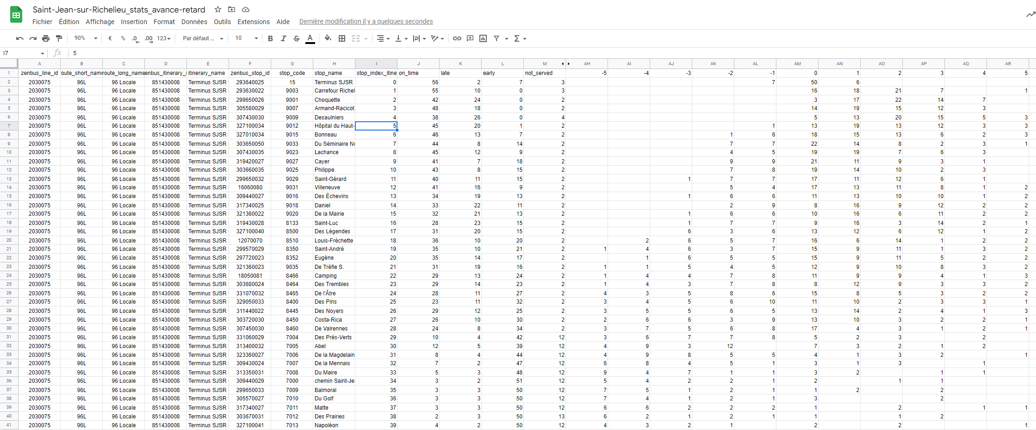Select the 'zenbus_line_id' header cell
Screen dimensions: 1036x430
pyautogui.click(x=39, y=73)
